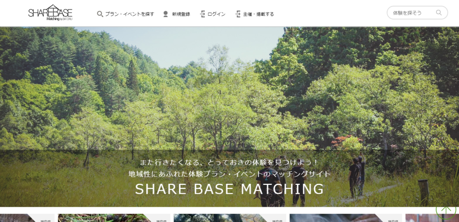The width and height of the screenshot is (459, 222).
Task: Click the 地域性にあふれた体験プラン tagline text
Action: click(x=229, y=174)
